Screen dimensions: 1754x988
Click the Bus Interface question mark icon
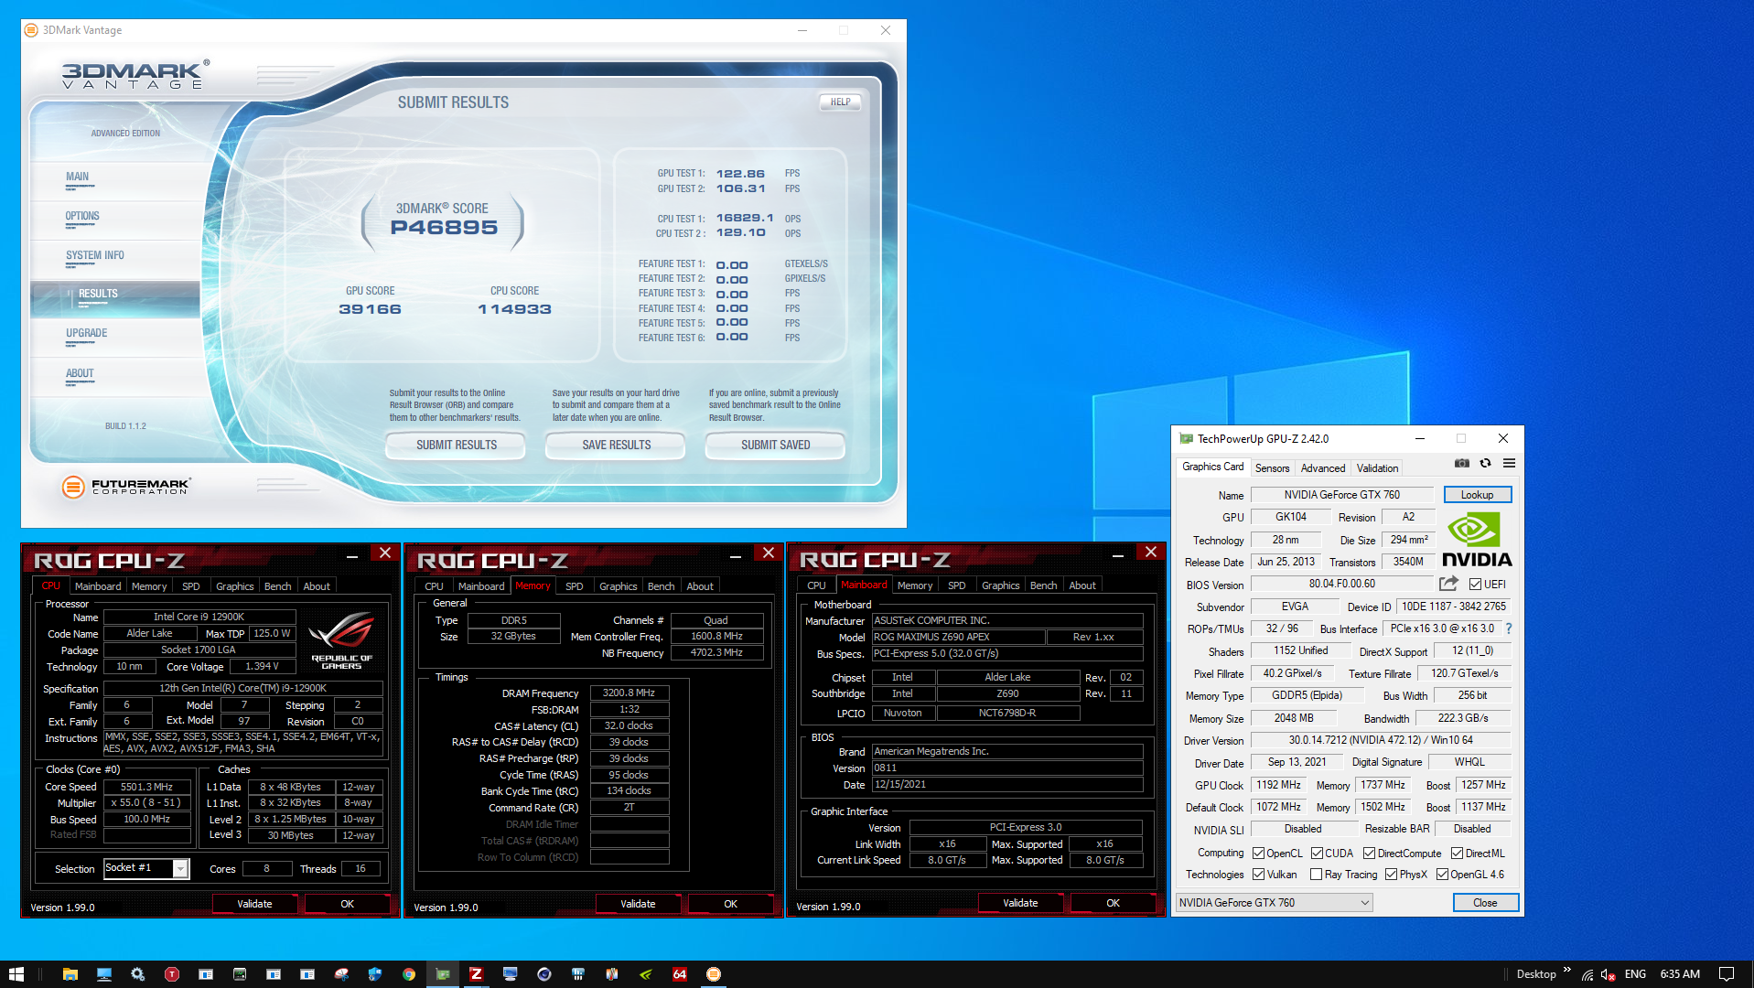1509,628
